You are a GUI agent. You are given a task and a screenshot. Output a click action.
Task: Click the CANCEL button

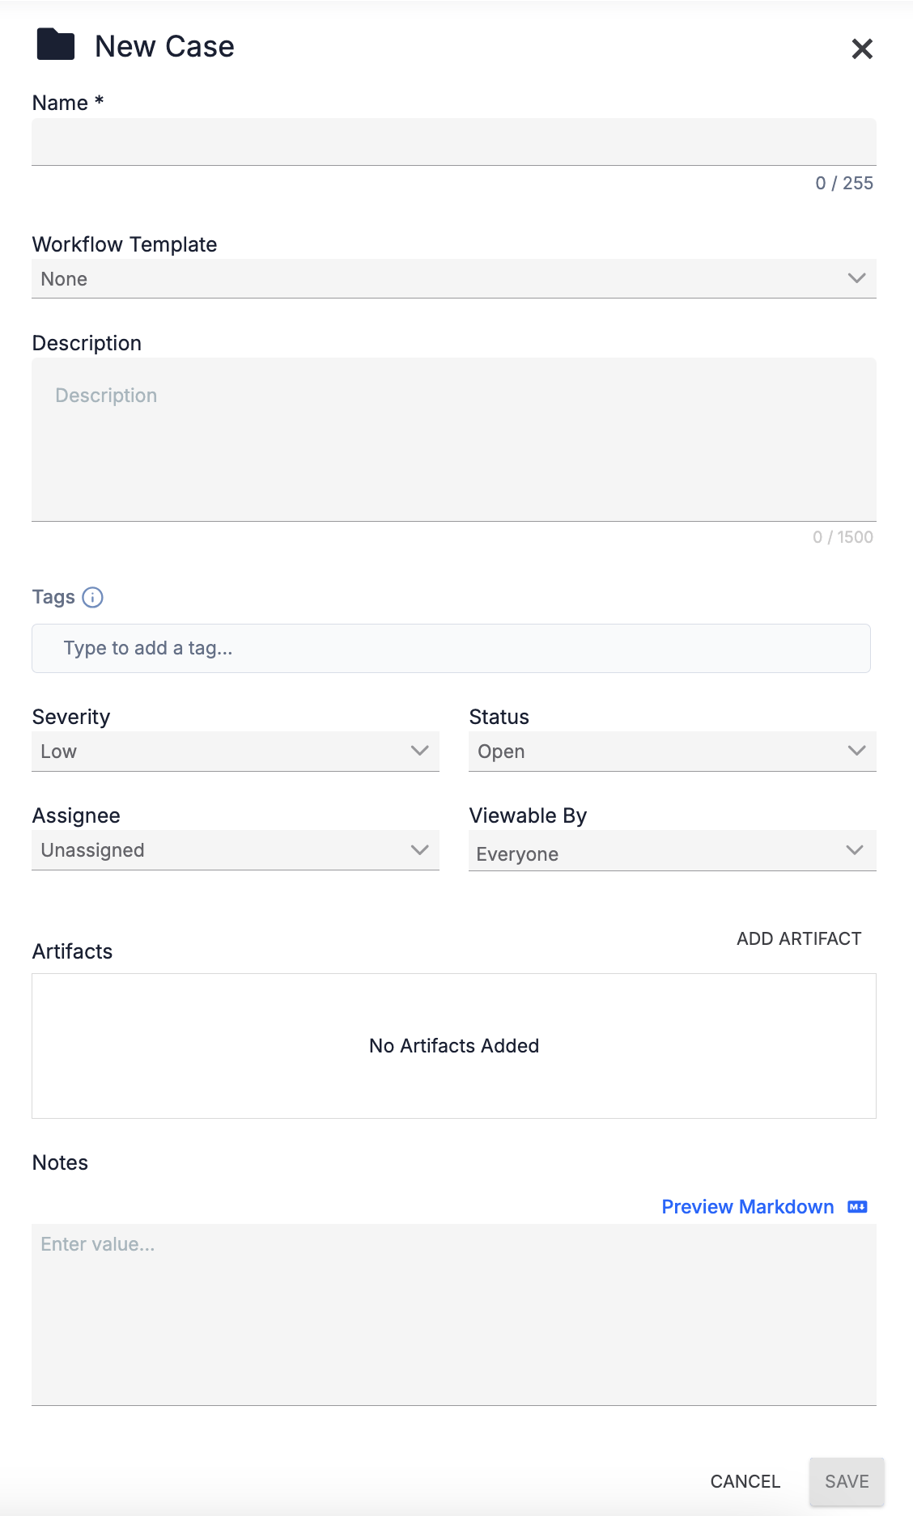[x=745, y=1481]
